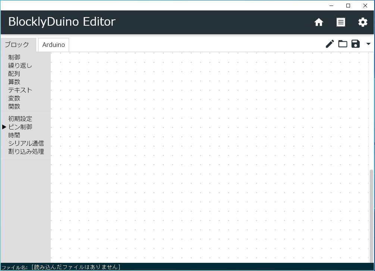Select the 変数 category
This screenshot has height=271, width=375.
point(14,98)
